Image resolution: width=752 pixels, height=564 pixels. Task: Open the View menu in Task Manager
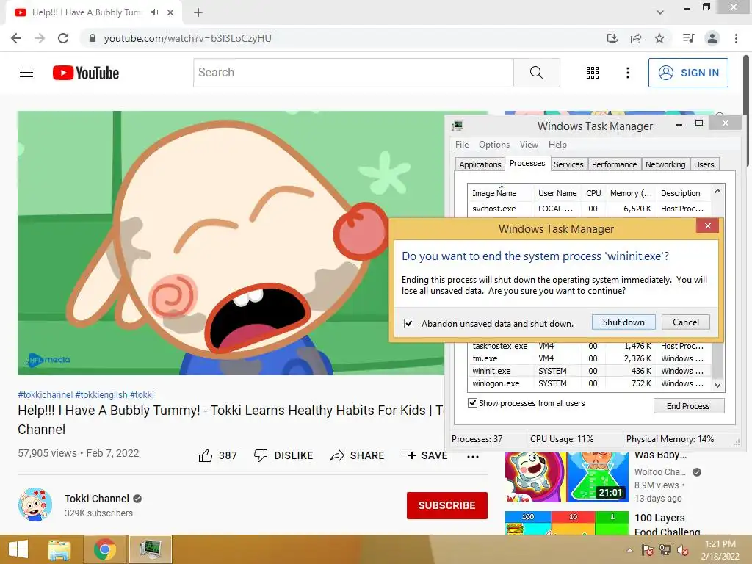pyautogui.click(x=529, y=145)
